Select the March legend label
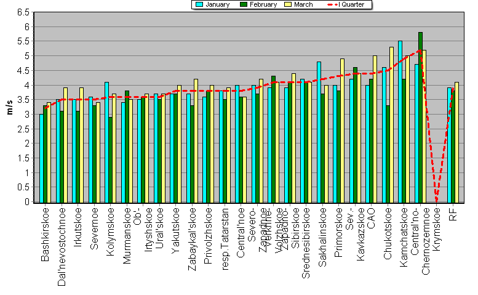478x295 pixels. (x=303, y=4)
